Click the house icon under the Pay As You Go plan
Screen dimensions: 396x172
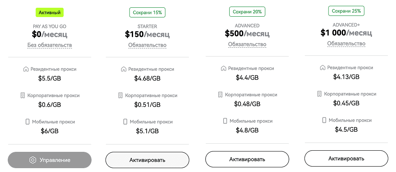pos(26,69)
